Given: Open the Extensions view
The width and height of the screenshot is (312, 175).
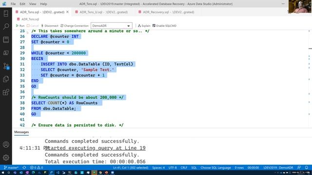Looking at the screenshot, I should pyautogui.click(x=6, y=92).
